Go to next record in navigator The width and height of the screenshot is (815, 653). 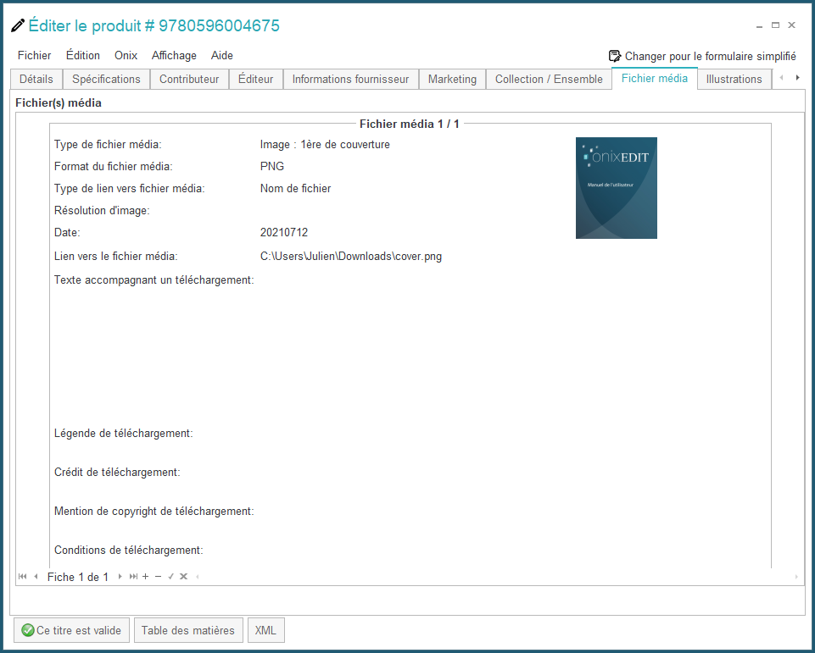(120, 576)
